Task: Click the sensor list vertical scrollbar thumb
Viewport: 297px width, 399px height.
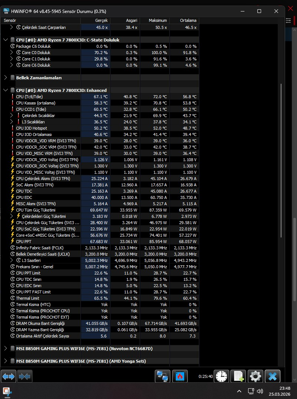Action: [281, 161]
